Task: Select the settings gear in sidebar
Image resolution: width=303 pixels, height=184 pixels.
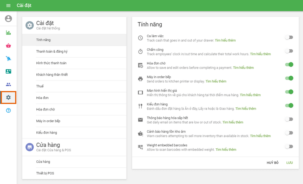Action: click(8, 98)
